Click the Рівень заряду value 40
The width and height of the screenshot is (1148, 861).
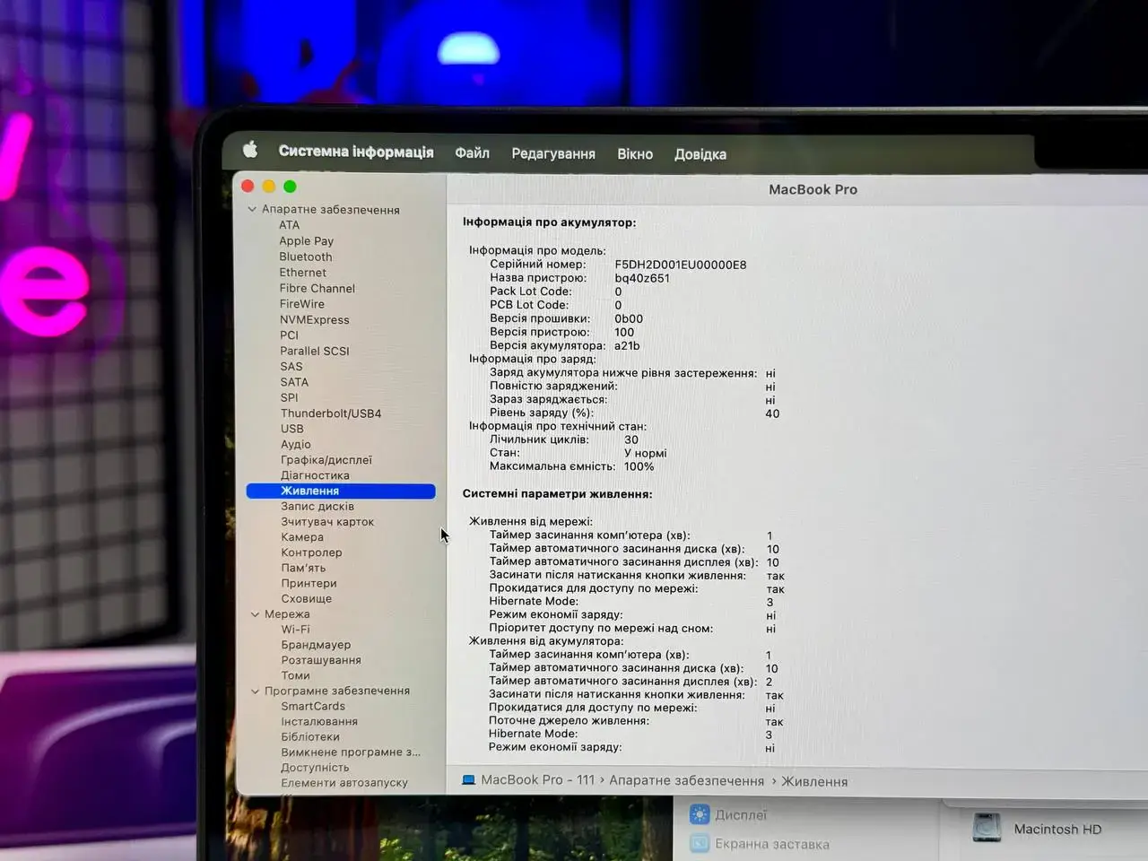[772, 413]
